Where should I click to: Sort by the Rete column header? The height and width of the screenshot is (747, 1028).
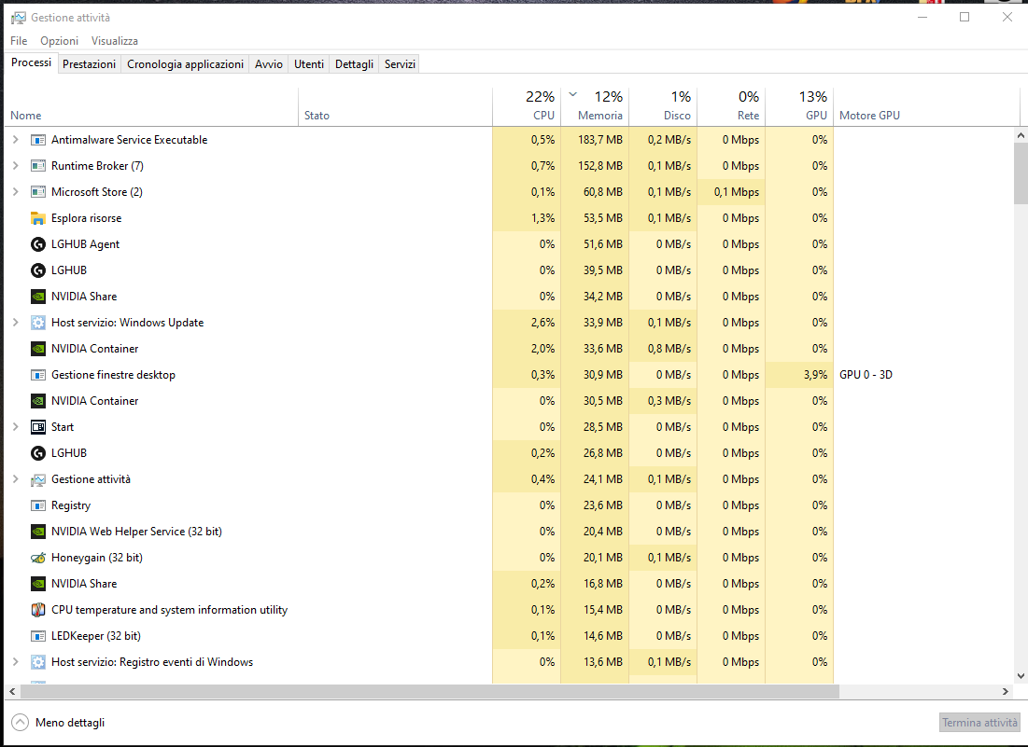point(732,106)
